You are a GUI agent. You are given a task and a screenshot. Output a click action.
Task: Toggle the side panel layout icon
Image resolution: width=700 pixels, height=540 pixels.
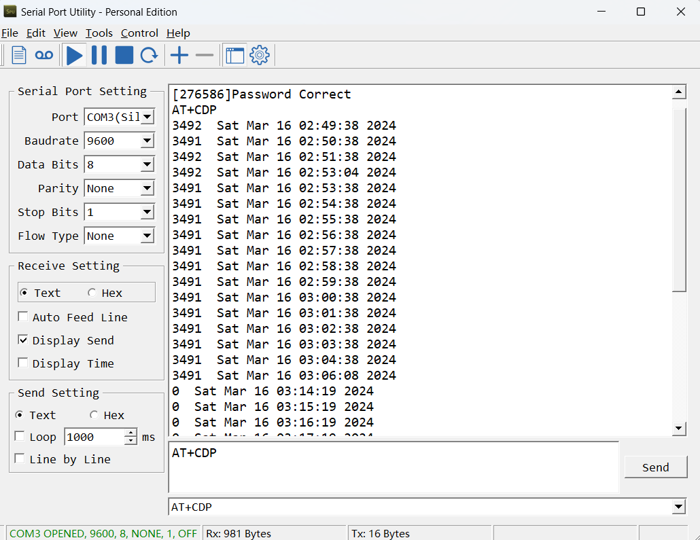[x=235, y=55]
